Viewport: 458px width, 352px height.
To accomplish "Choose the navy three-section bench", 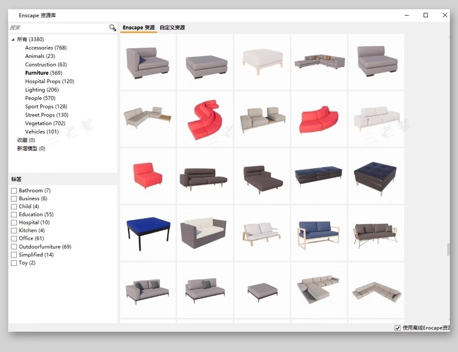I will (x=319, y=176).
